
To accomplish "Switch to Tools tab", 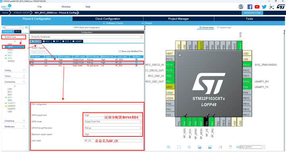I will point(249,19).
